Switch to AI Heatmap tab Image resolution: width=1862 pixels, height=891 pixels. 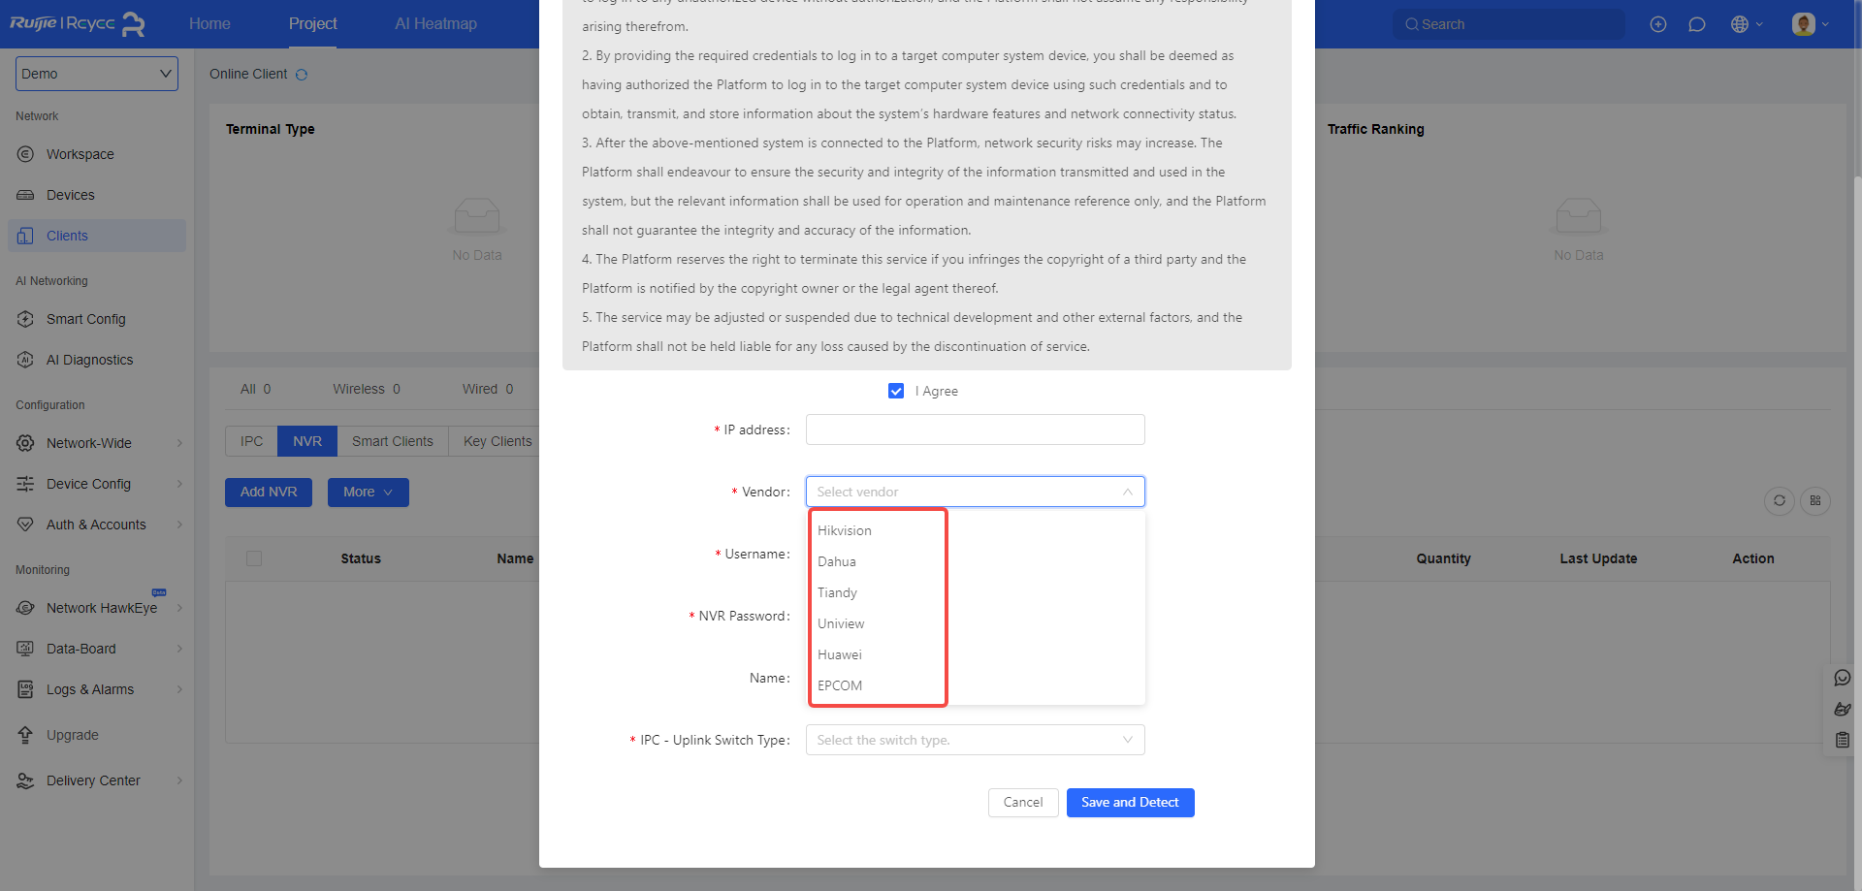click(x=435, y=24)
